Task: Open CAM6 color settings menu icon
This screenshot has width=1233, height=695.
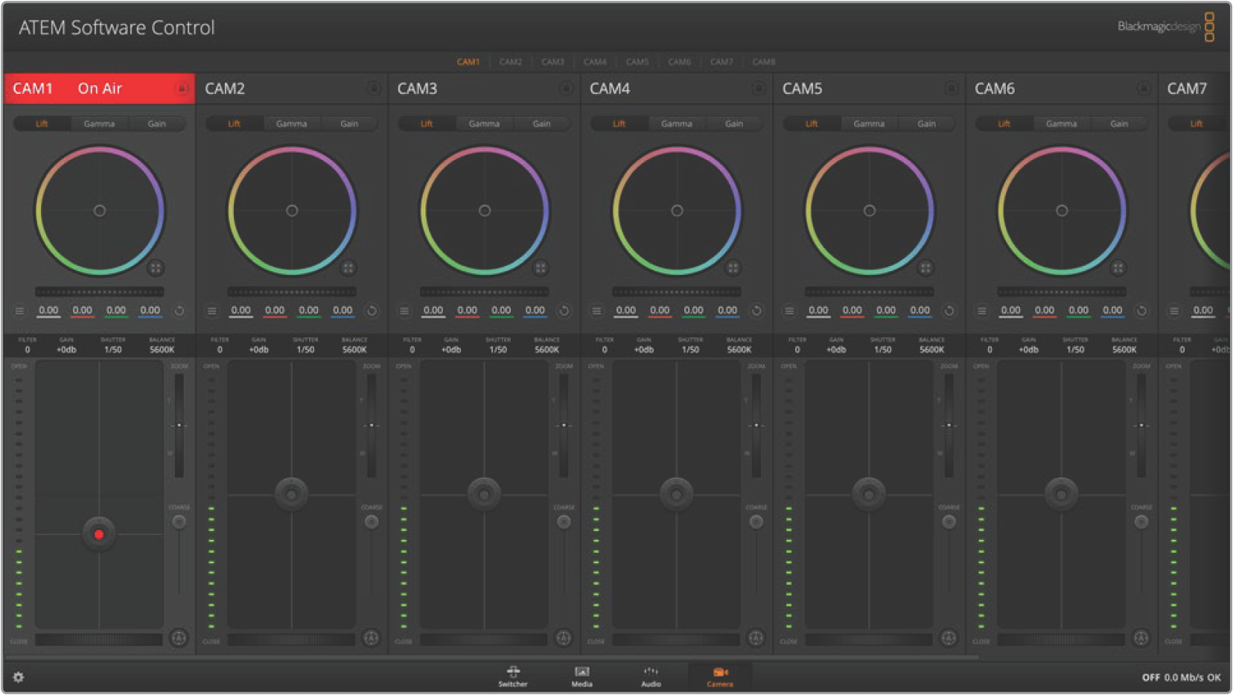Action: (x=982, y=311)
